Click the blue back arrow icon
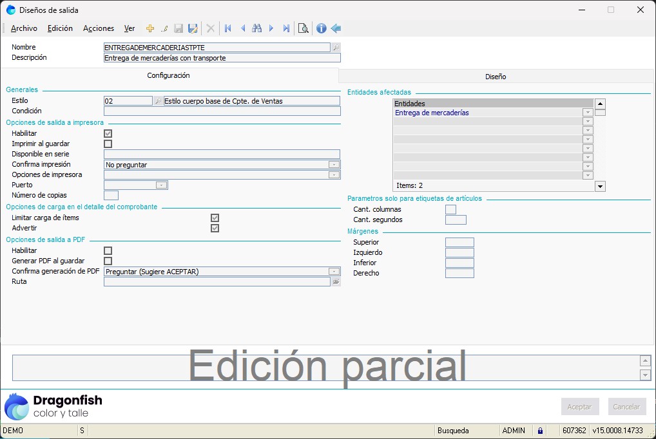This screenshot has width=656, height=439. (x=336, y=28)
